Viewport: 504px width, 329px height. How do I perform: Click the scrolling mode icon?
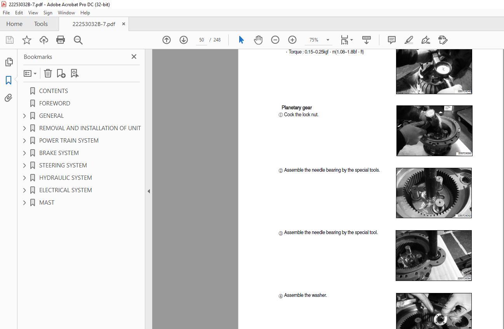(367, 40)
